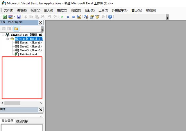Run macro with green play icon
Image resolution: width=186 pixels, height=131 pixels.
(62, 17)
